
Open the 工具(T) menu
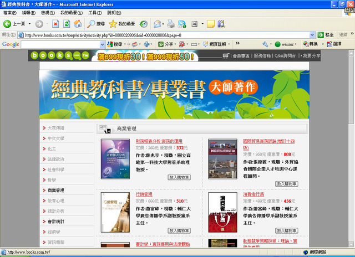(95, 13)
